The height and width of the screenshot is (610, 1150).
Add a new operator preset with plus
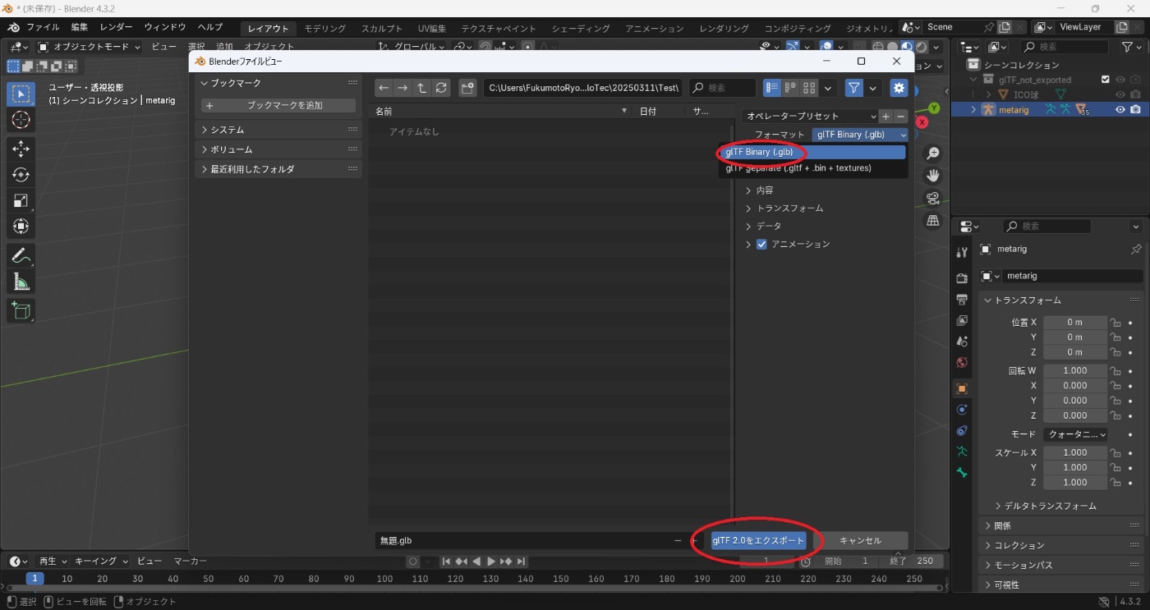click(x=885, y=117)
